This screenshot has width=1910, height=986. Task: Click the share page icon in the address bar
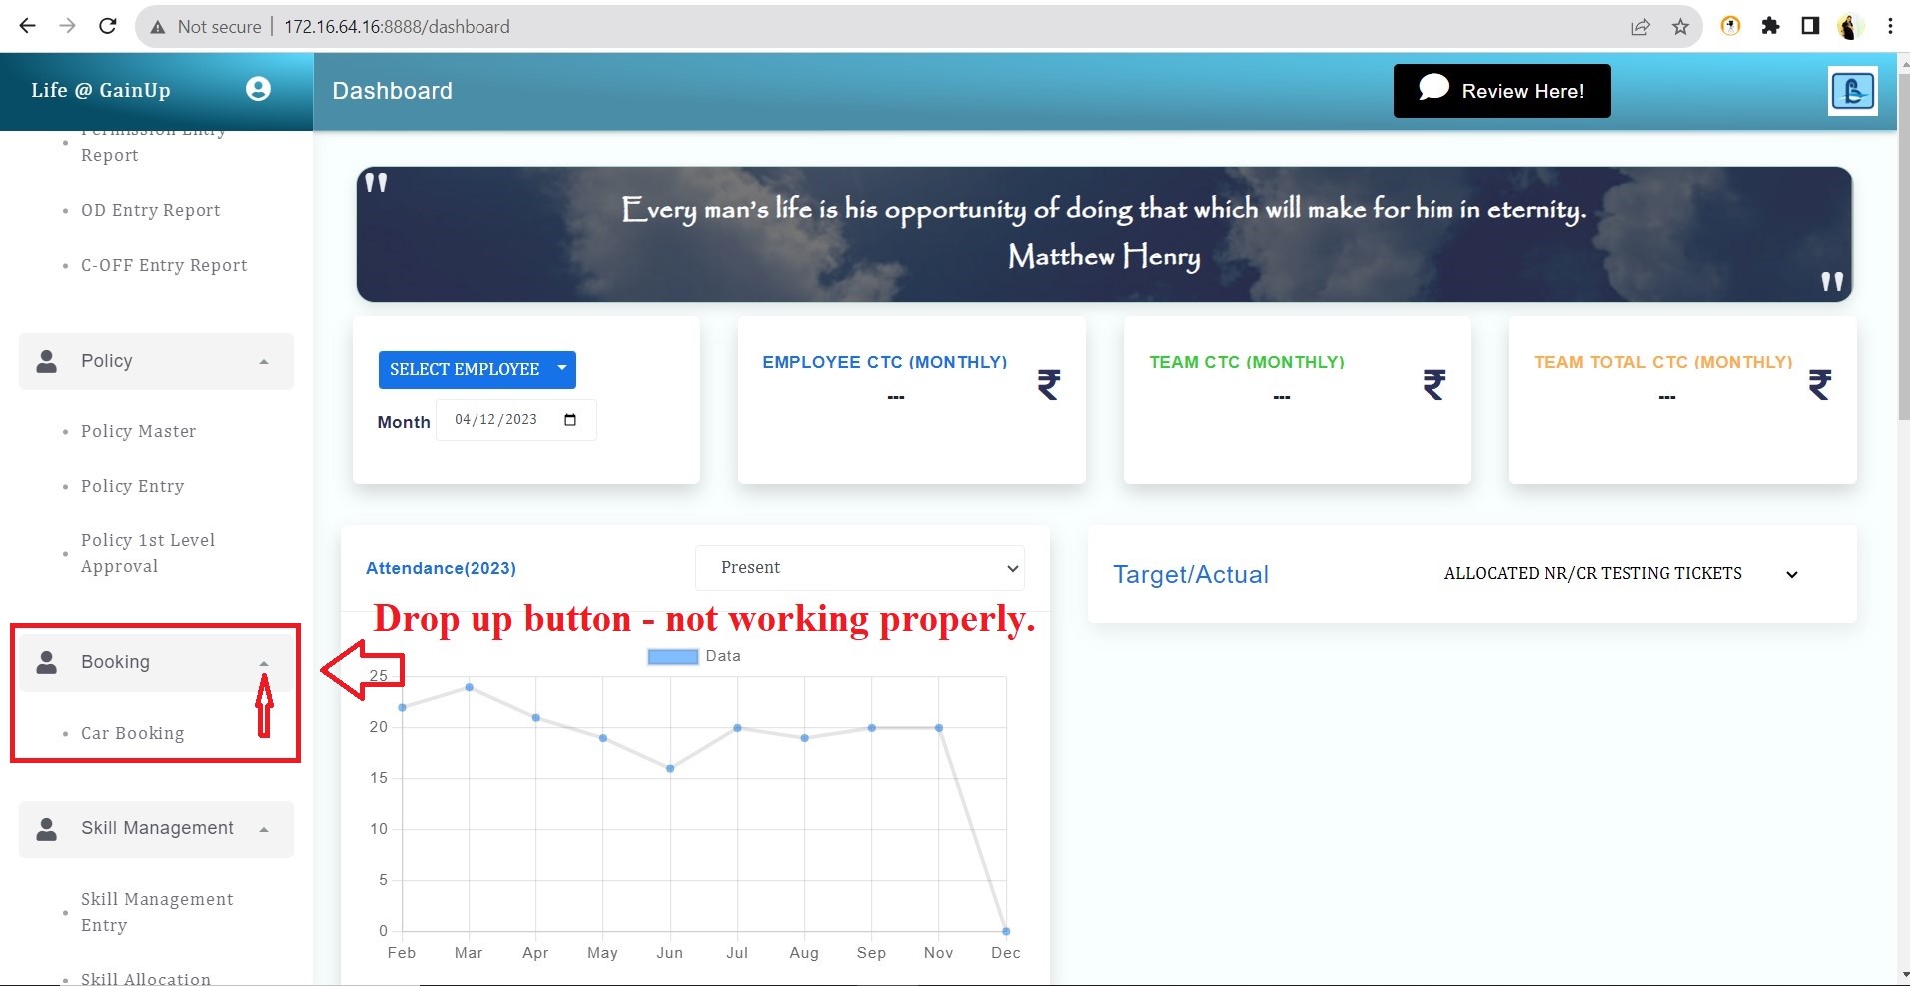point(1640,27)
